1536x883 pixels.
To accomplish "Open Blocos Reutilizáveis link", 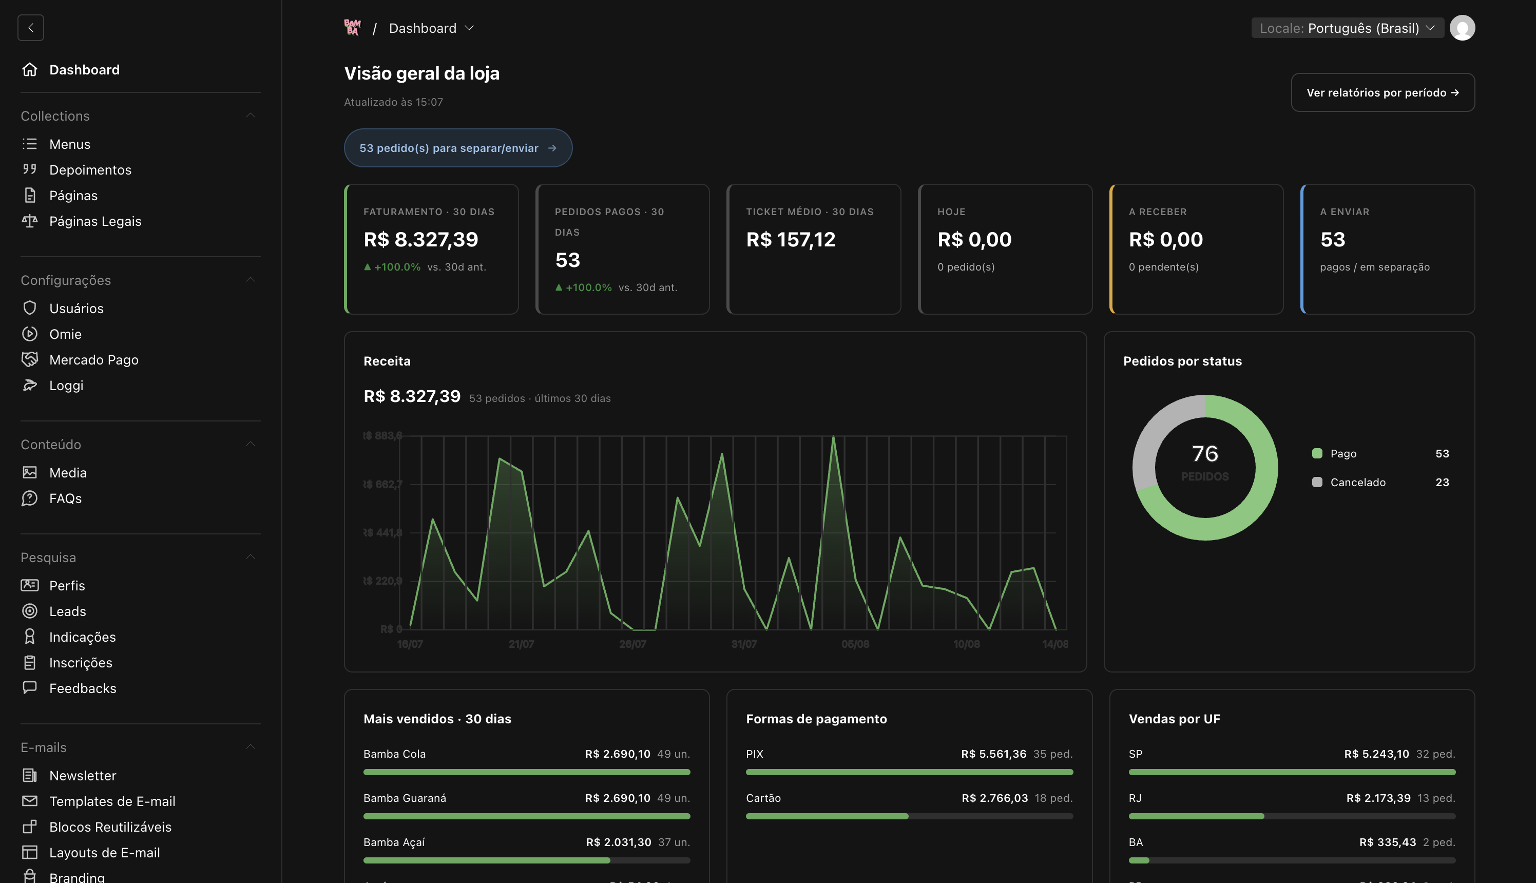I will (110, 827).
